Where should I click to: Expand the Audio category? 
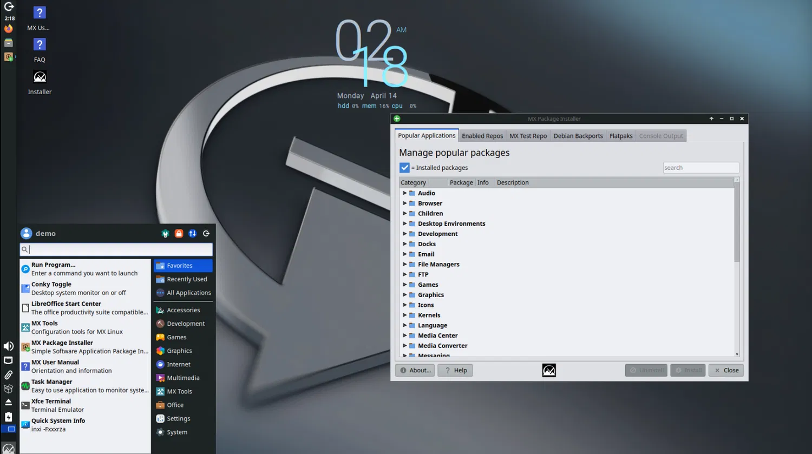[404, 193]
